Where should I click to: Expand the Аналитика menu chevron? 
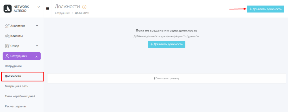[37, 26]
